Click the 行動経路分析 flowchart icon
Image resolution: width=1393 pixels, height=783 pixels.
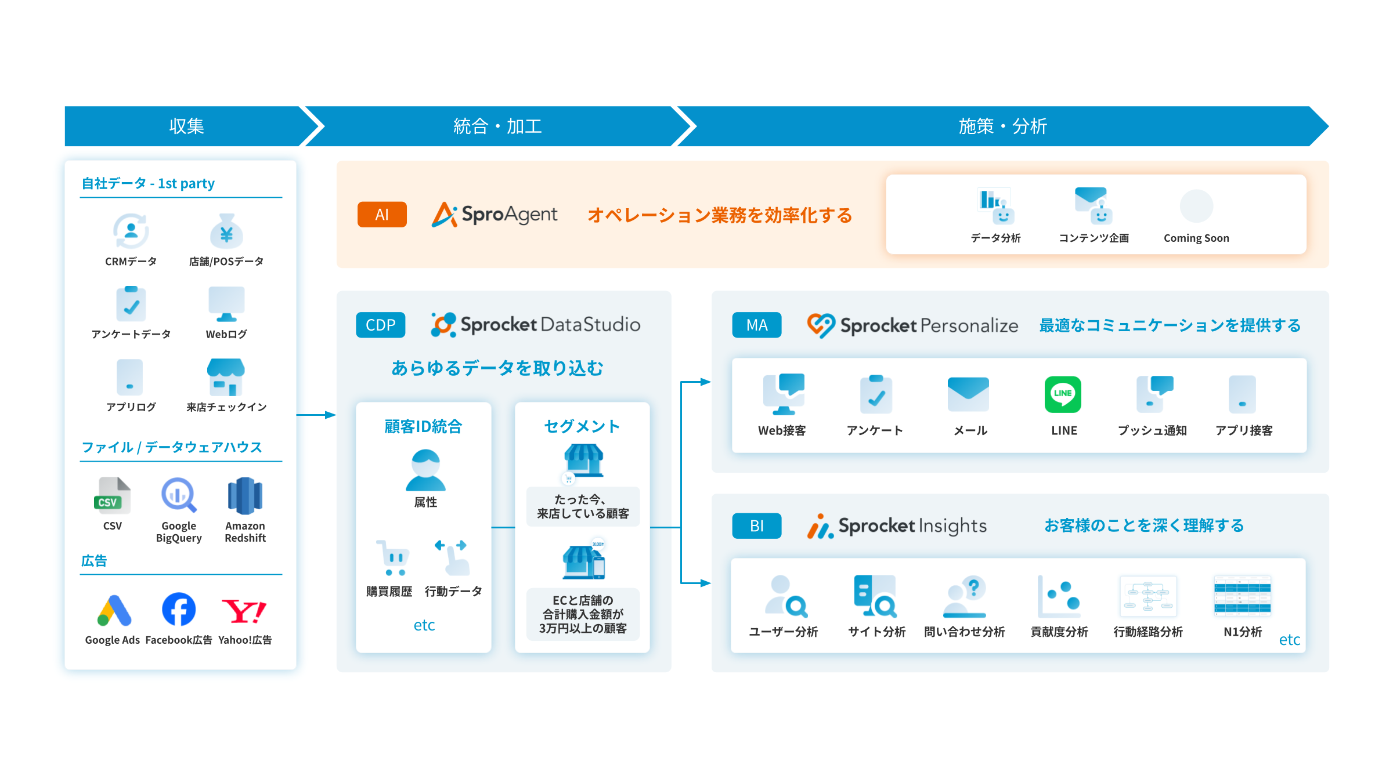[1148, 596]
